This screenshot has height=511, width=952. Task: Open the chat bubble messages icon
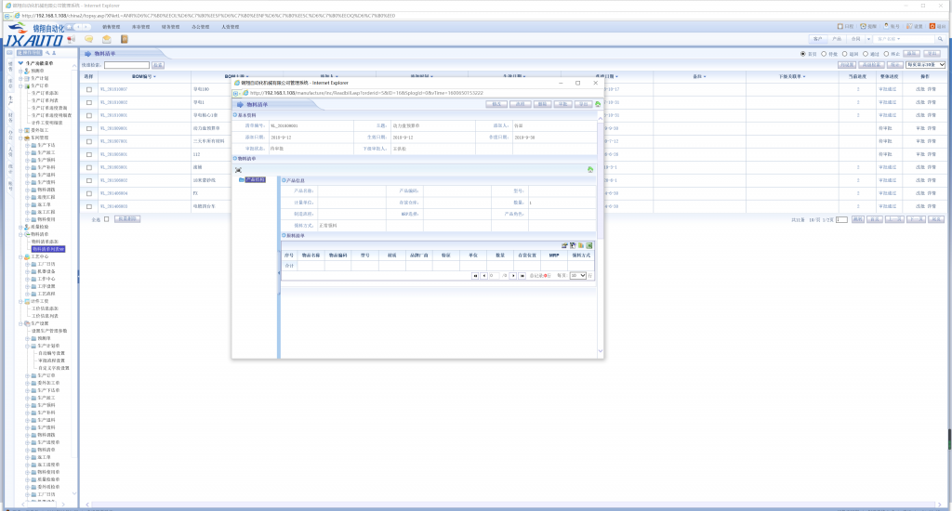(88, 39)
